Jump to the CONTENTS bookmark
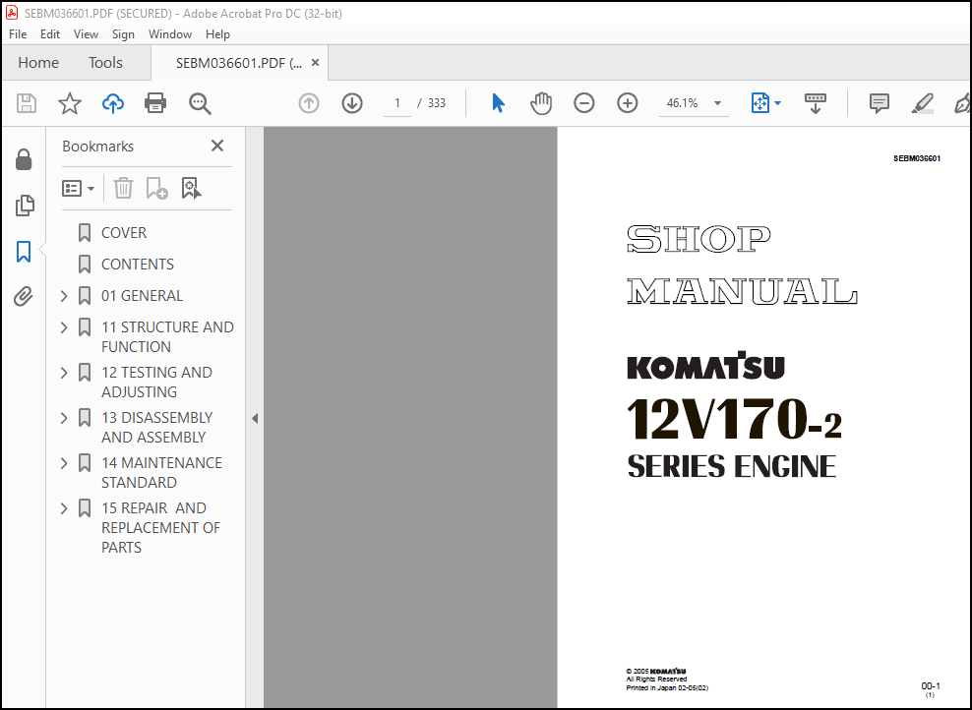This screenshot has width=972, height=710. tap(138, 264)
